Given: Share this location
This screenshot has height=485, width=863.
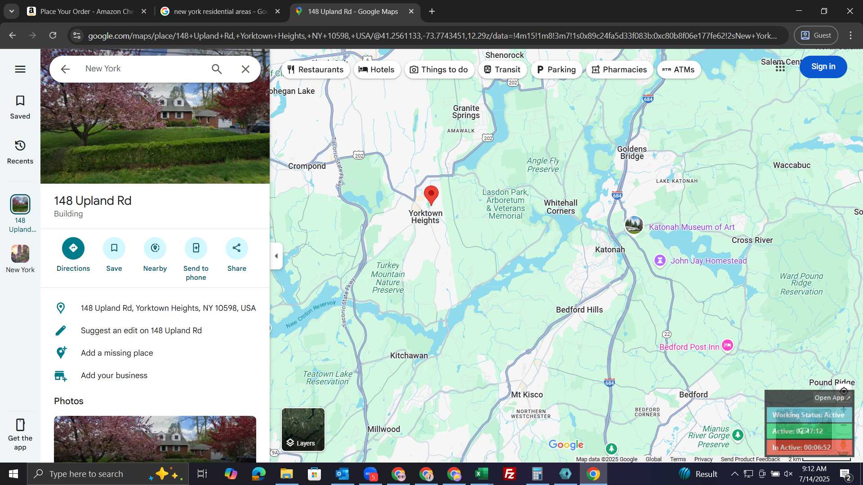Looking at the screenshot, I should pos(237,255).
